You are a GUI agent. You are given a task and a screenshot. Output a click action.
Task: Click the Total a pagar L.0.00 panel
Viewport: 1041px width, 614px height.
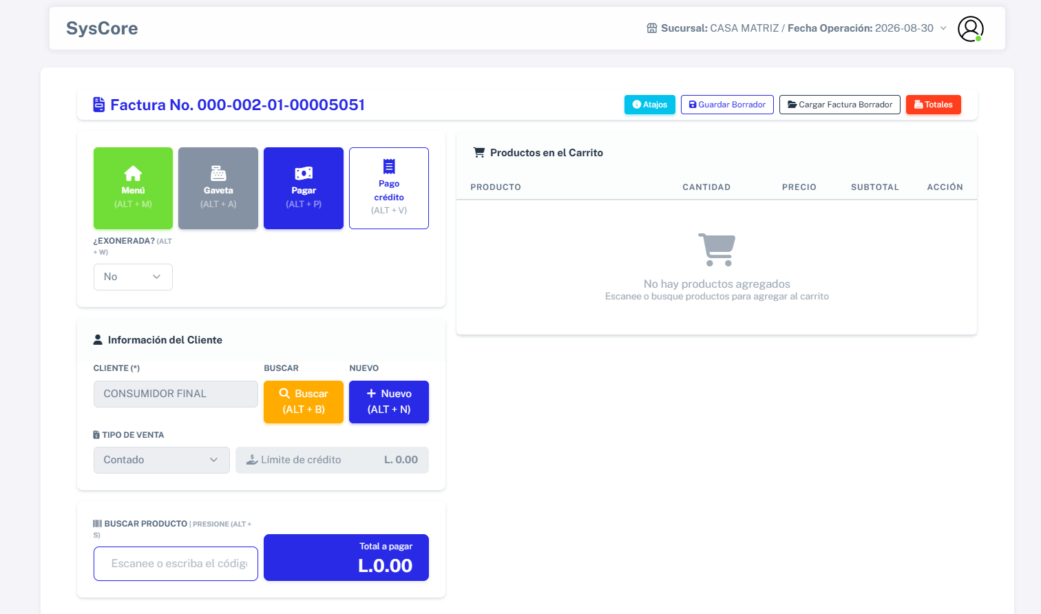[346, 558]
